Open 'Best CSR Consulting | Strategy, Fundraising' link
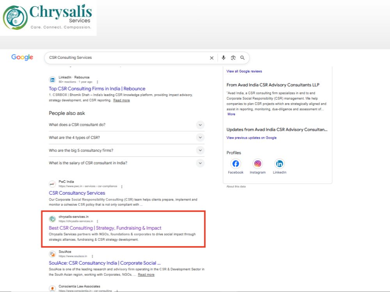The height and width of the screenshot is (292, 390). coord(105,228)
